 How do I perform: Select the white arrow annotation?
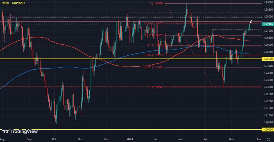(x=251, y=22)
